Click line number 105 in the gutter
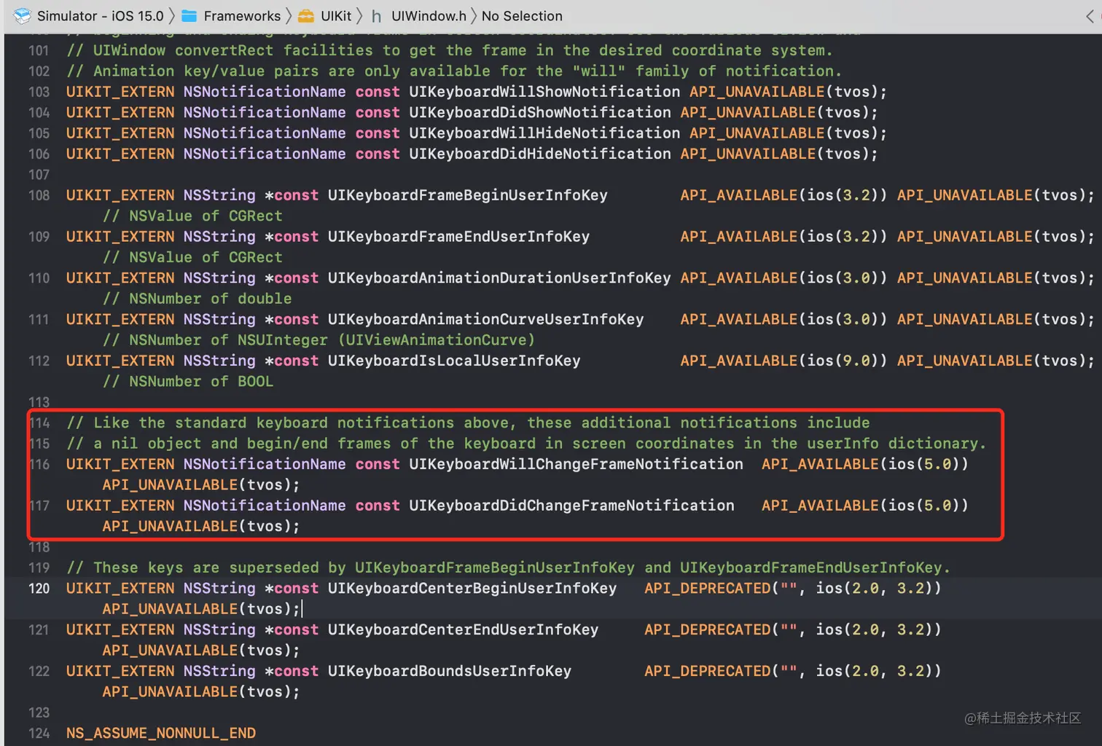This screenshot has width=1102, height=746. [x=39, y=133]
